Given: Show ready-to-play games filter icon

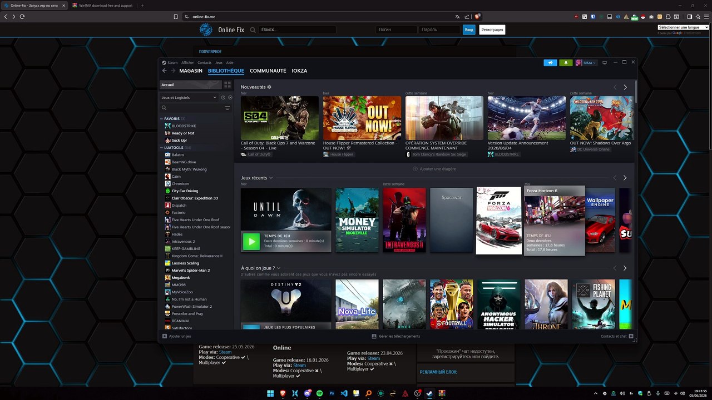Looking at the screenshot, I should tap(230, 97).
